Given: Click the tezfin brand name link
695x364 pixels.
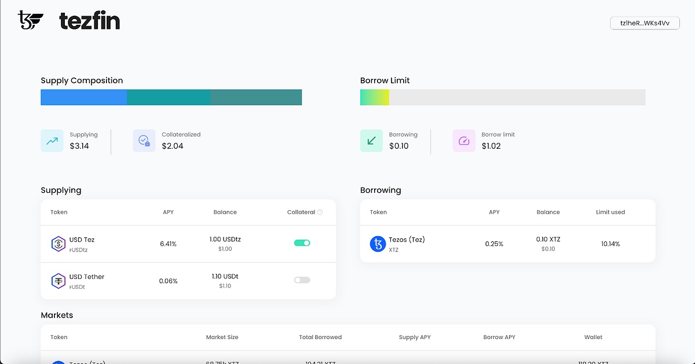Looking at the screenshot, I should click(x=90, y=21).
